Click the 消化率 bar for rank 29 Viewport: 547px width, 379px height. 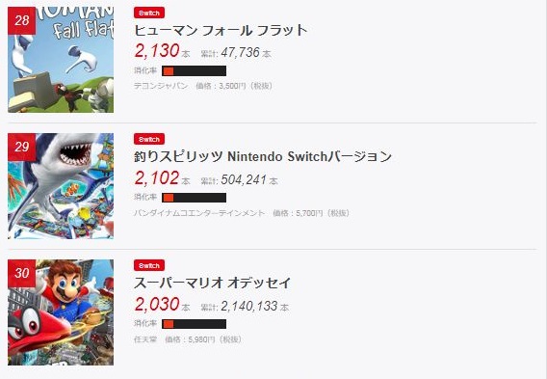[194, 198]
